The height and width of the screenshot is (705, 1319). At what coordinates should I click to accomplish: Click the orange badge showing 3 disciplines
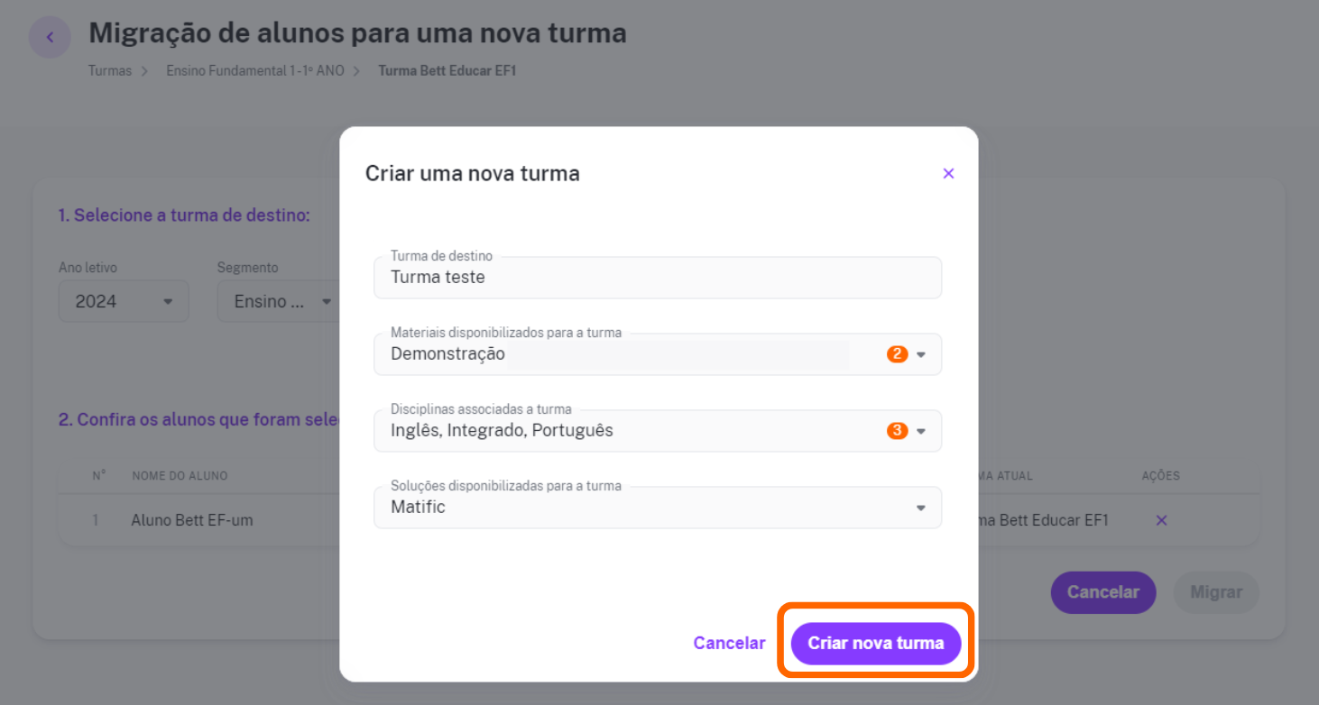pyautogui.click(x=897, y=431)
